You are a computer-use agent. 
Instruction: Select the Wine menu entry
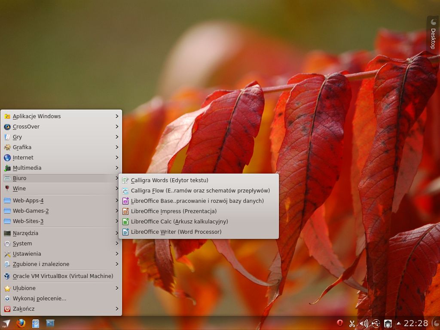61,189
